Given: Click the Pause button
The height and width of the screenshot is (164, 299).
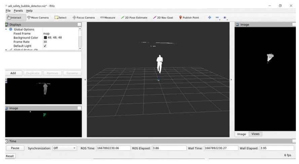Looking at the screenshot, I should (15, 148).
